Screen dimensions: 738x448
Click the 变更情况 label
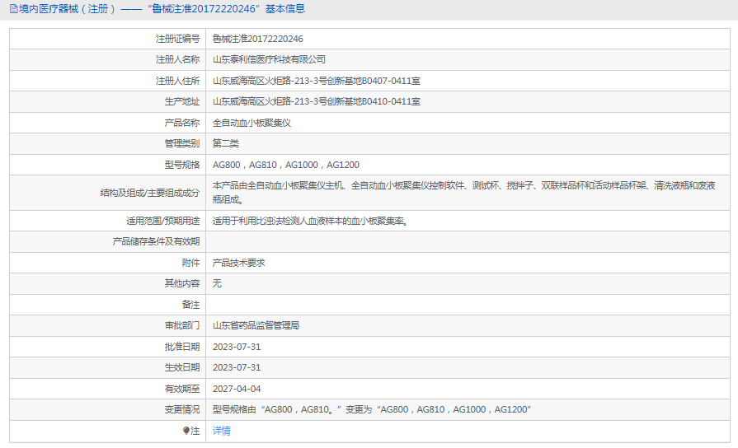coord(182,409)
